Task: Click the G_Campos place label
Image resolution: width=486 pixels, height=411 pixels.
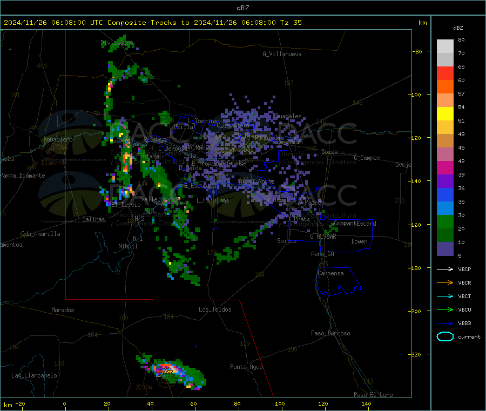Action: coord(367,158)
